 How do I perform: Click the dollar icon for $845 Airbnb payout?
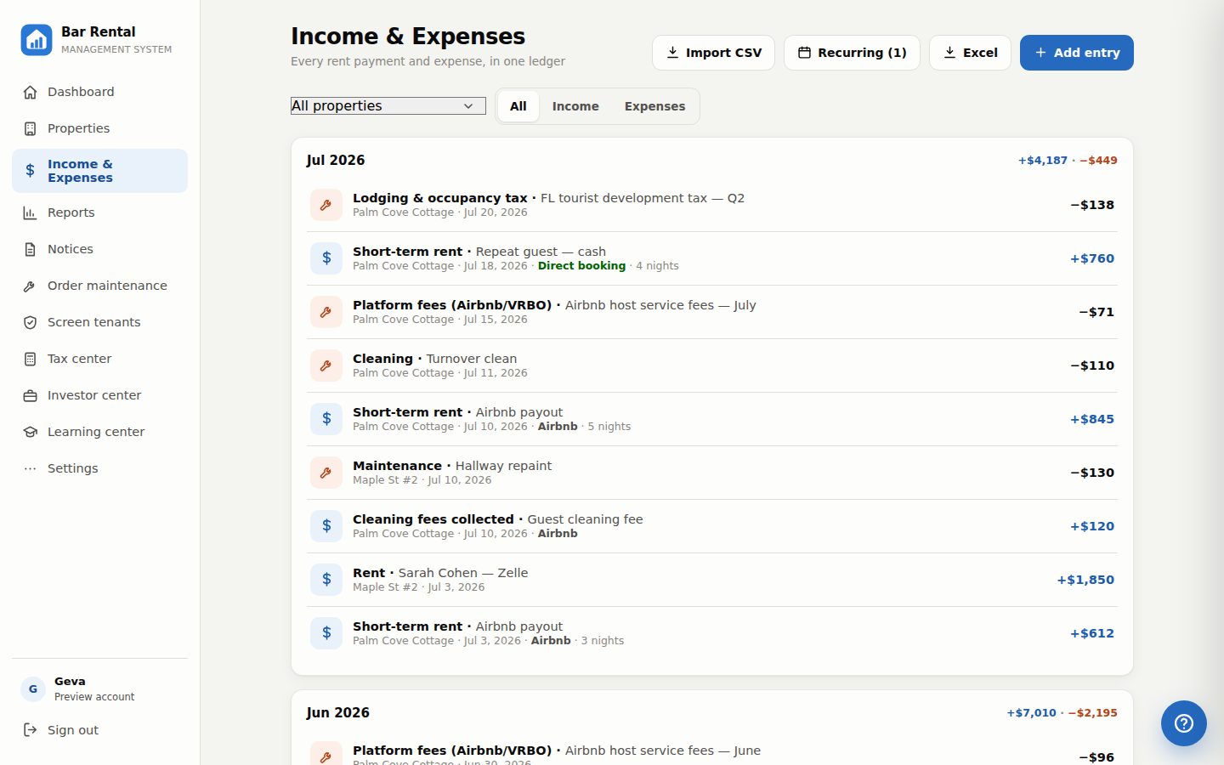point(326,419)
